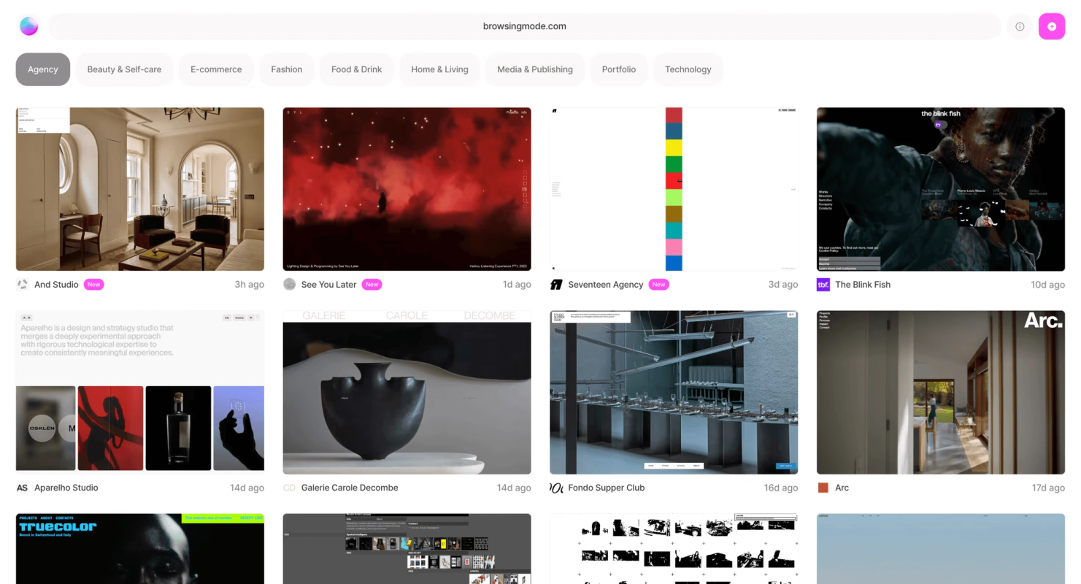This screenshot has height=584, width=1081.
Task: Open Seventeen Agency color stripe thumbnail
Action: (674, 189)
